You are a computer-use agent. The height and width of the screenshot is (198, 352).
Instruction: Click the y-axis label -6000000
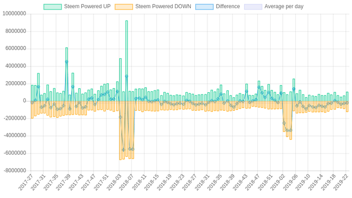[15, 153]
